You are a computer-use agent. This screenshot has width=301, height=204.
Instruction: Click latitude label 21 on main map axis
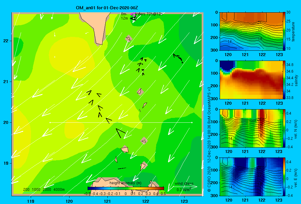pos(6,82)
